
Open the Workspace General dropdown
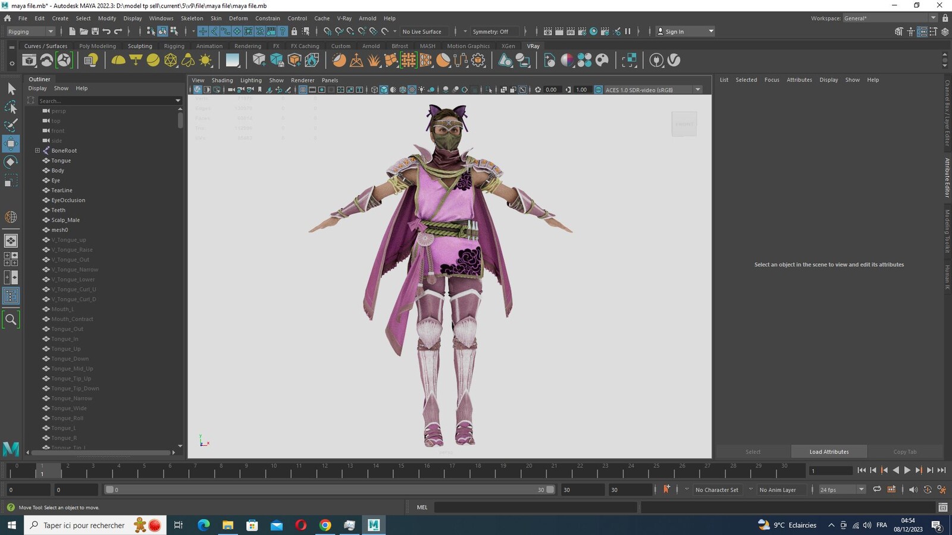pos(890,18)
